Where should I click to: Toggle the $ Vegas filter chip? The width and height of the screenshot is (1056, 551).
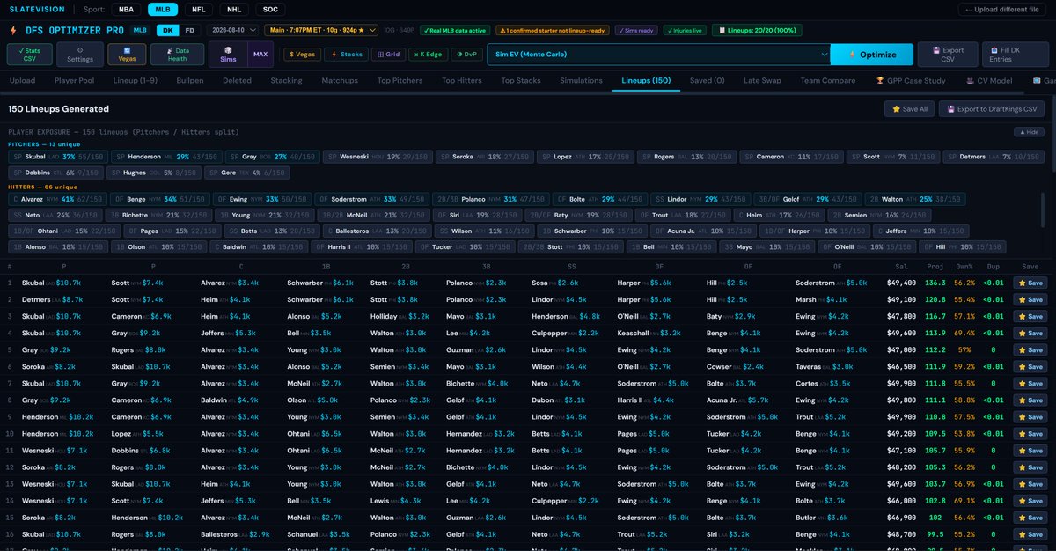302,55
